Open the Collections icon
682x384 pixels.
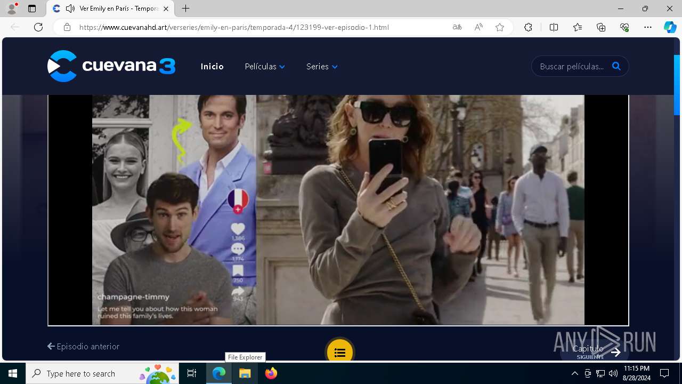pos(601,27)
